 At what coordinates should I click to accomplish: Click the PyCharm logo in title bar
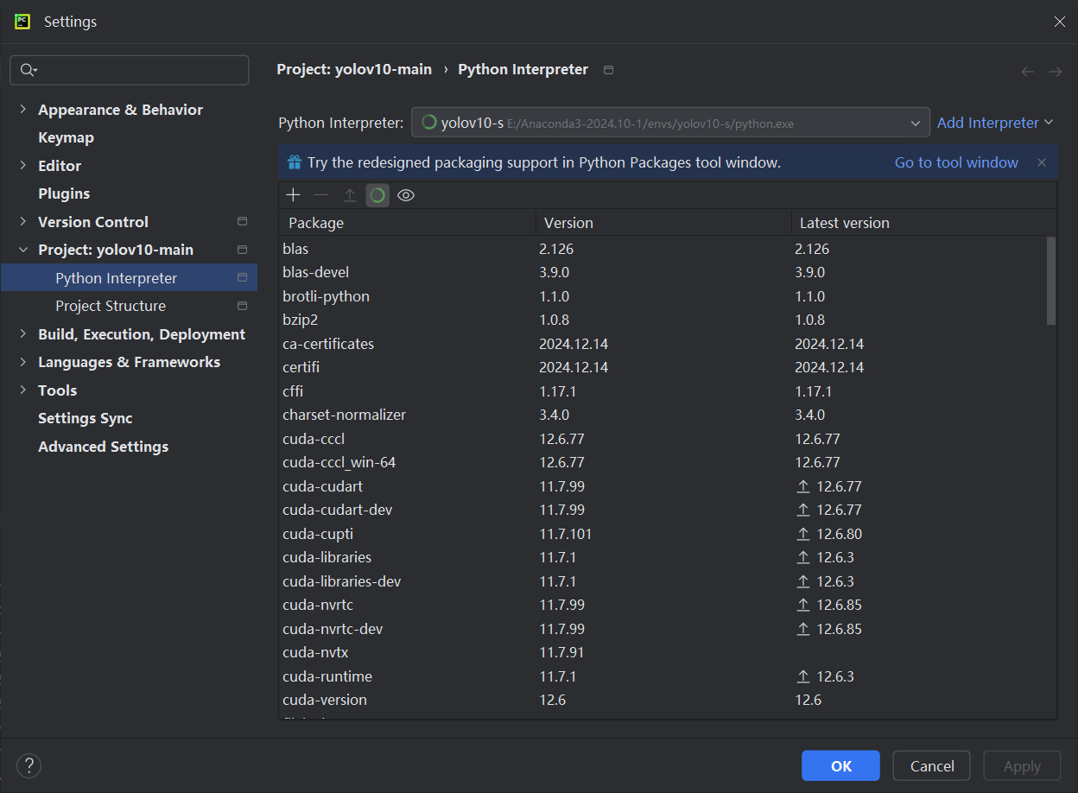22,22
